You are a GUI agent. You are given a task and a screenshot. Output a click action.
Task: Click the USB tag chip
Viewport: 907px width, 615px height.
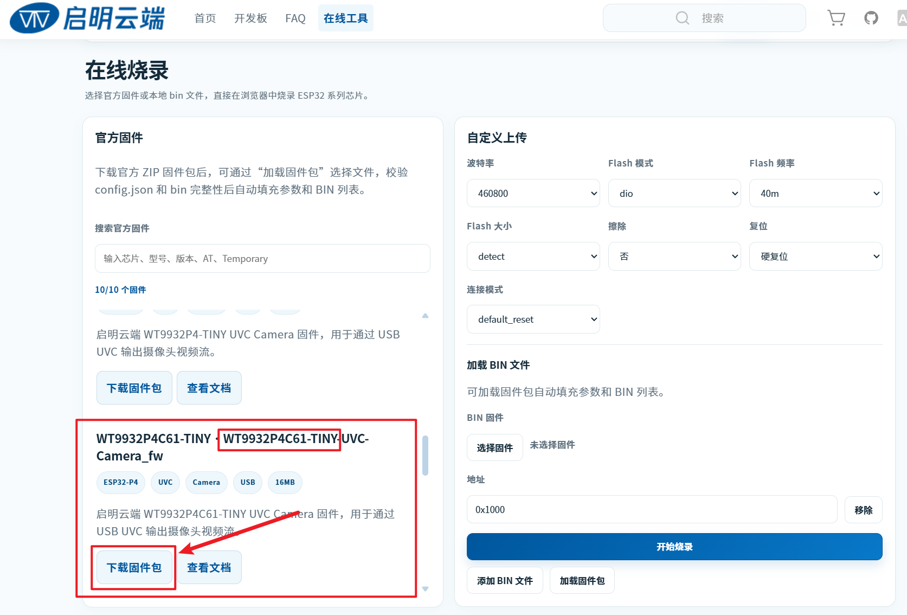[x=248, y=482]
